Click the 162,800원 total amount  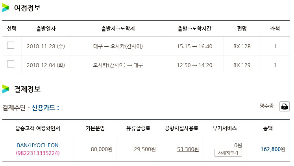pyautogui.click(x=273, y=149)
